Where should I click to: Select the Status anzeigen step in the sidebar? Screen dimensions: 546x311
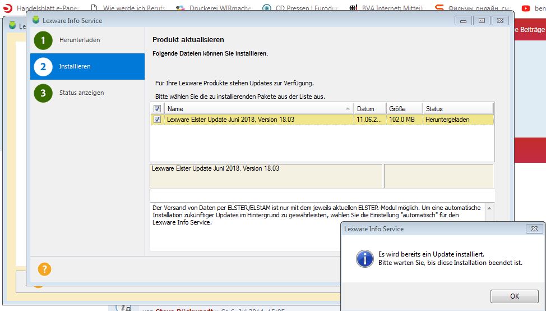click(87, 93)
